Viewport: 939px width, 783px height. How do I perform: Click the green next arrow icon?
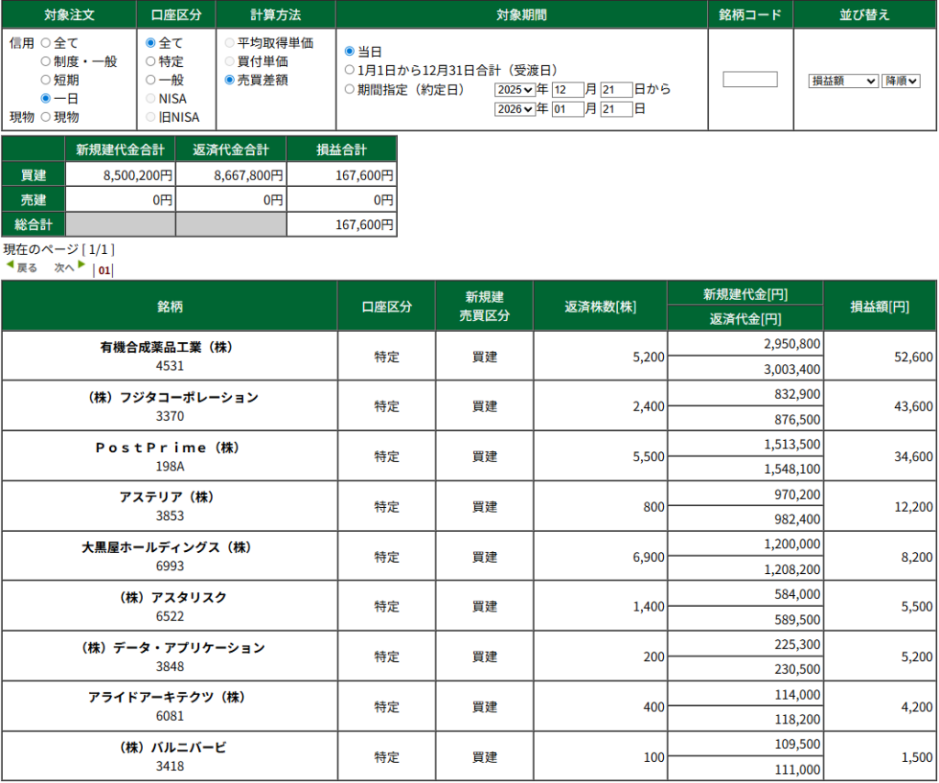point(82,265)
